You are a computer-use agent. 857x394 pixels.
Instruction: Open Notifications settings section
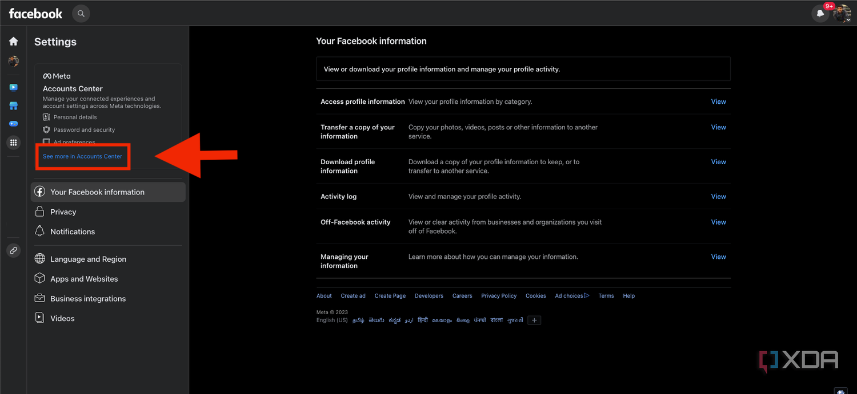(x=73, y=231)
